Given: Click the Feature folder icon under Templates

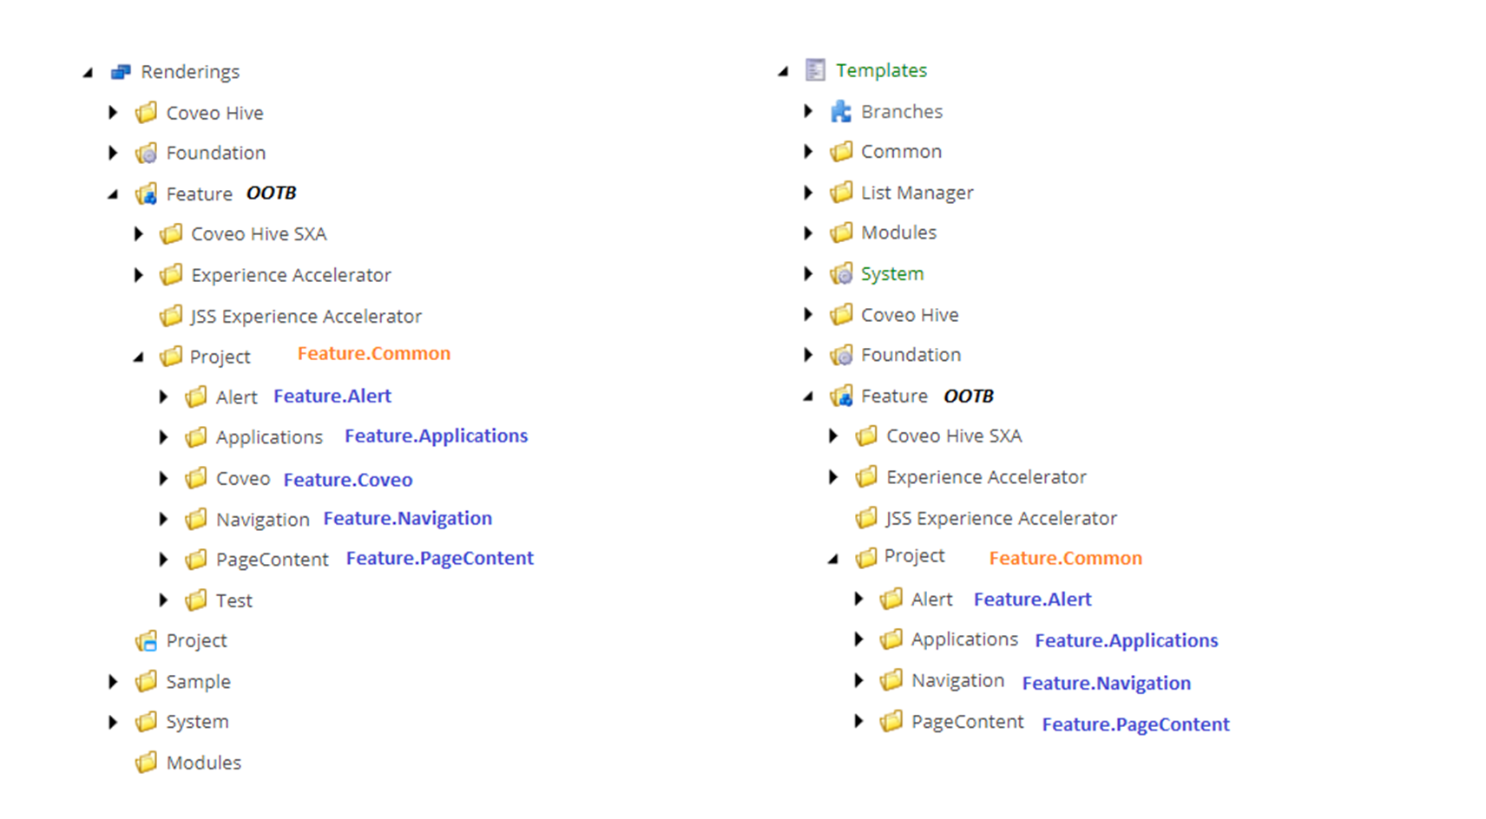Looking at the screenshot, I should [x=840, y=396].
